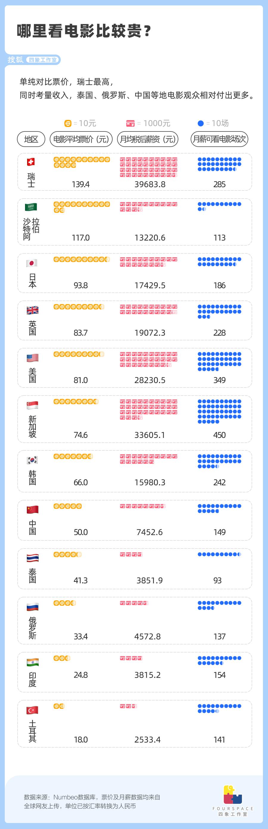Click the Thailand flag icon

point(32,558)
